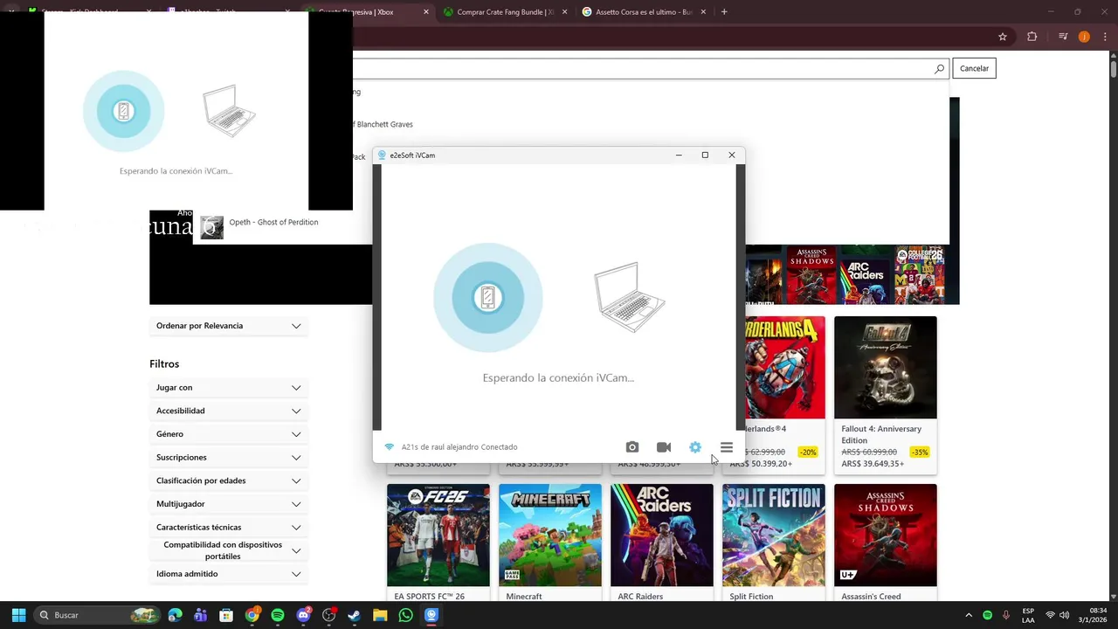Viewport: 1118px width, 629px height.
Task: Open a new Chrome tab
Action: click(x=724, y=12)
